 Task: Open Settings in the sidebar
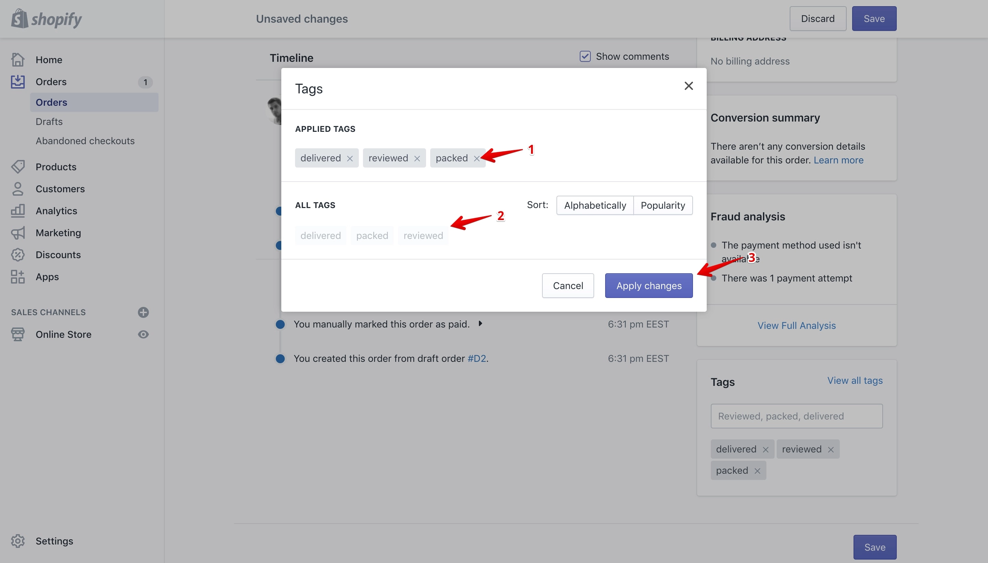(55, 541)
